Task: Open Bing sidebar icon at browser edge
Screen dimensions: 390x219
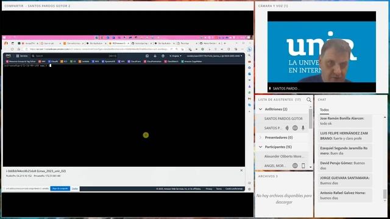Action: (x=249, y=49)
